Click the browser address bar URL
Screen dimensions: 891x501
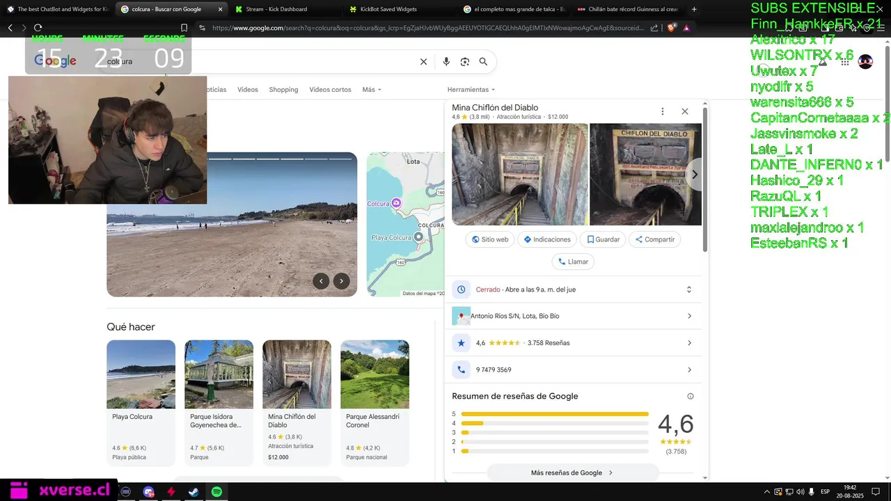(428, 28)
